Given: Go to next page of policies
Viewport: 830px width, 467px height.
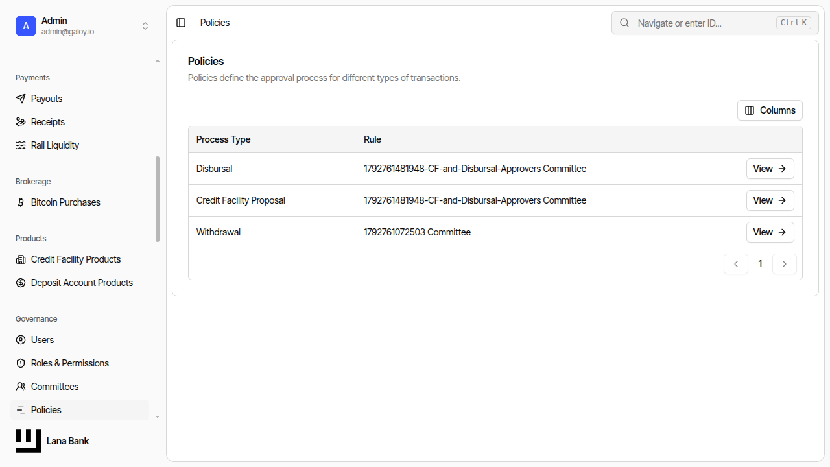Looking at the screenshot, I should click(x=785, y=264).
